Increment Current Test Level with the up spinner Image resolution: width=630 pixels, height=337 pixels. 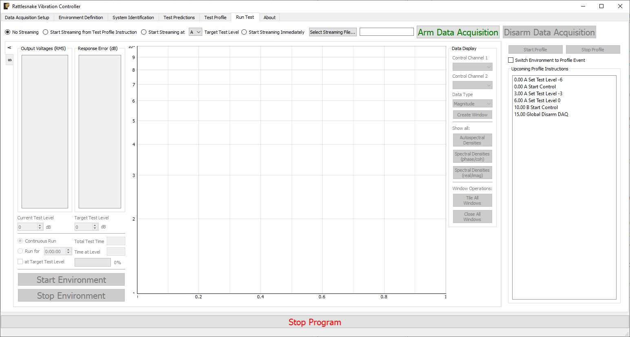point(40,224)
